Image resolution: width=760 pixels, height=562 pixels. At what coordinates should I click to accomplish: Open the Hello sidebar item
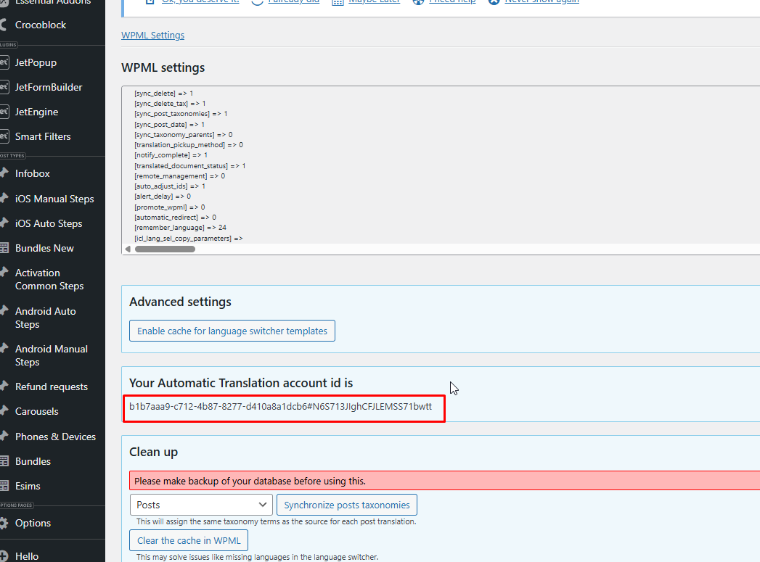pyautogui.click(x=27, y=556)
